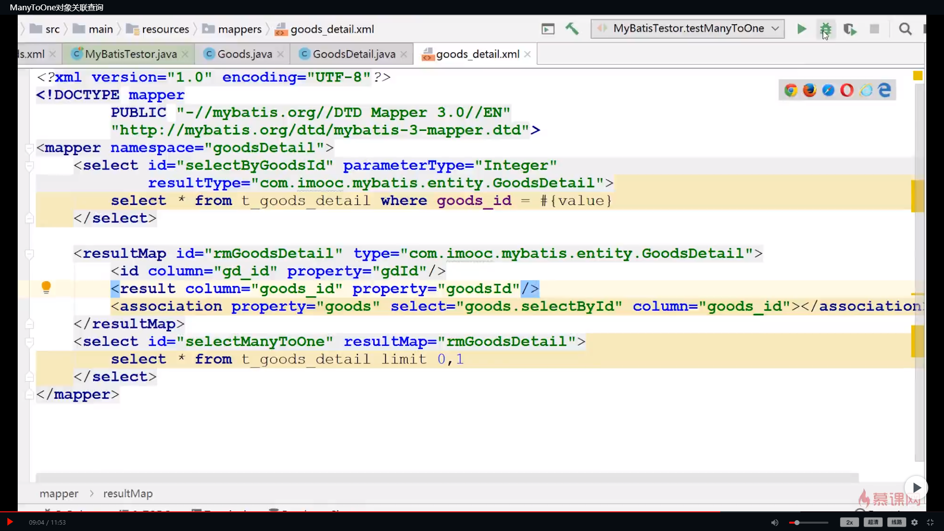Click the fold marker beside the first closing select tag
This screenshot has width=944, height=531.
click(29, 218)
